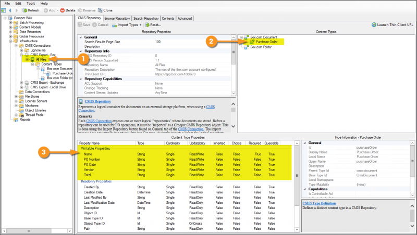Expand the CMIS Export - Exchange node
The image size is (417, 235).
point(21,82)
